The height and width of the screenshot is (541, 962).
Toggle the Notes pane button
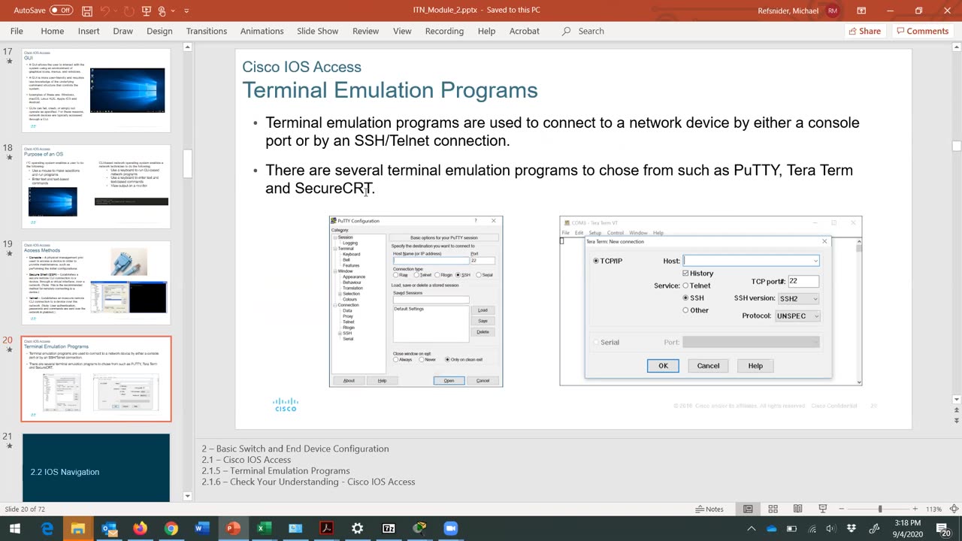(x=709, y=509)
